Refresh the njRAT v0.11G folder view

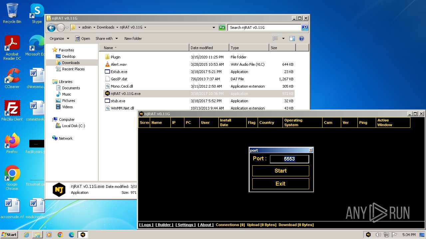pos(222,28)
